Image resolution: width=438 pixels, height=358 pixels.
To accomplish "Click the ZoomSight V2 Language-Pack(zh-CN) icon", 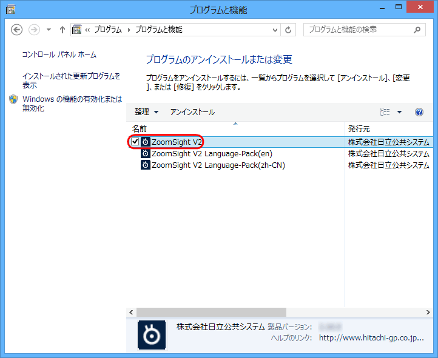I will click(x=146, y=165).
